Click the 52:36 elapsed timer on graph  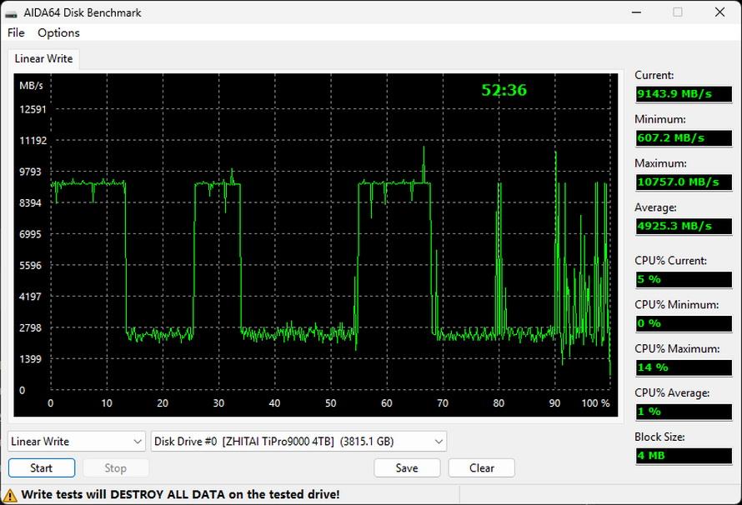(x=504, y=90)
